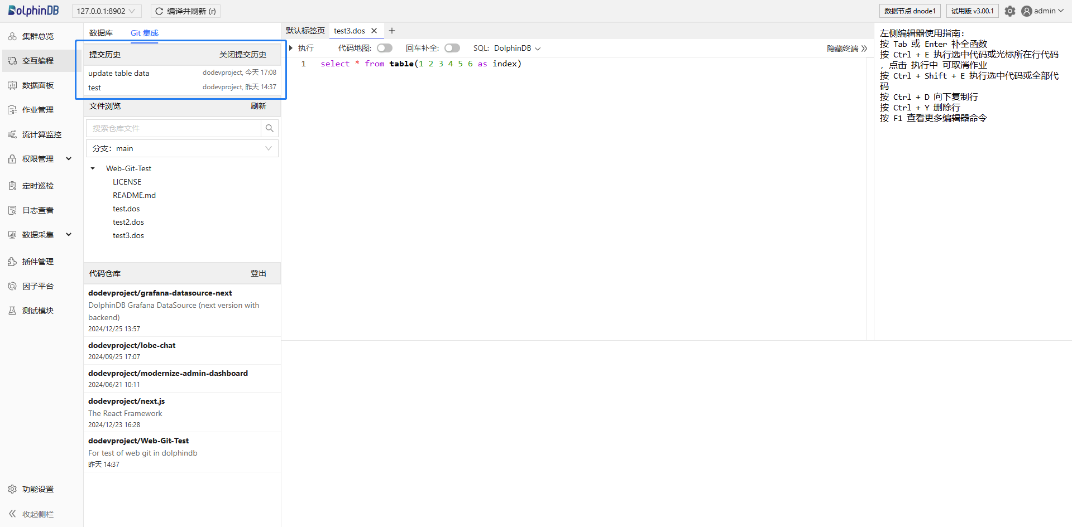Collapse the sidebar using double-arrow icon

12,514
